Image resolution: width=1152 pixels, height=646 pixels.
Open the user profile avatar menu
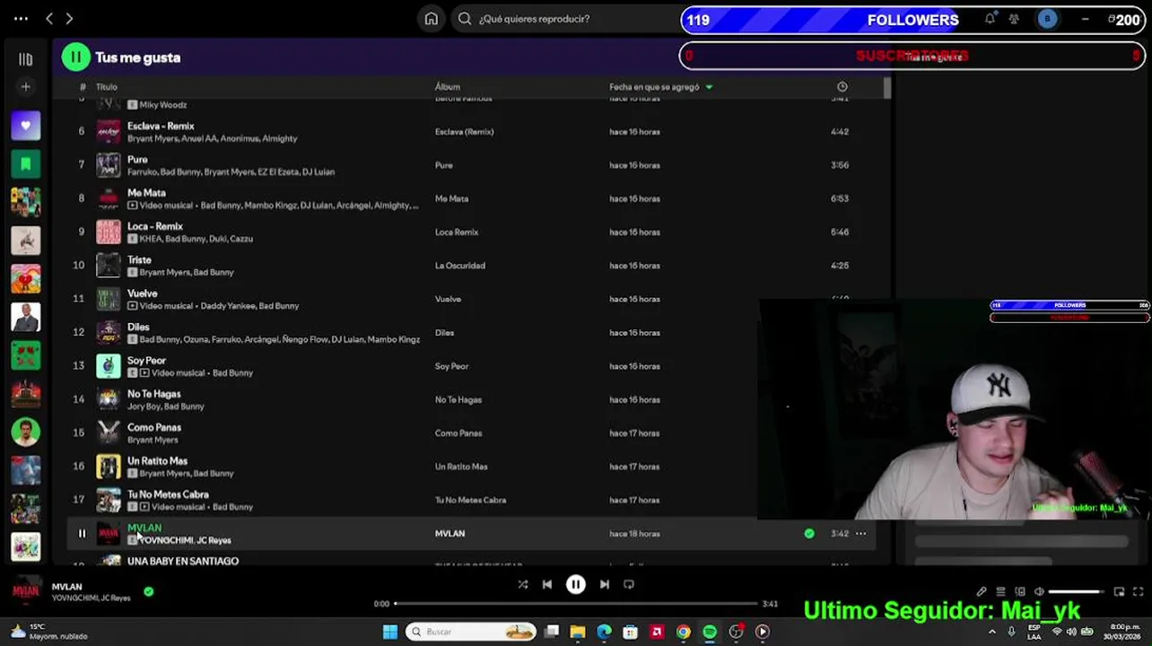click(1047, 19)
